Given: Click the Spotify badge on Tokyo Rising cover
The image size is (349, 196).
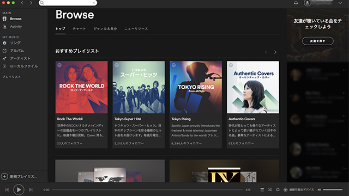Looking at the screenshot, I should (174, 65).
